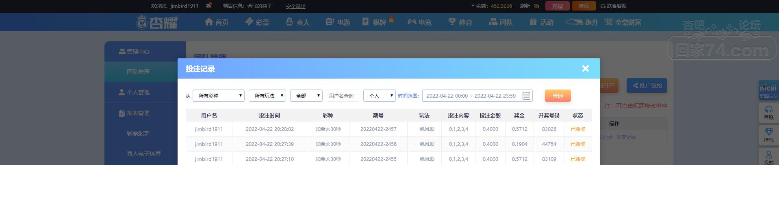
Task: Open the 挂机 diamond side widget
Action: (768, 135)
